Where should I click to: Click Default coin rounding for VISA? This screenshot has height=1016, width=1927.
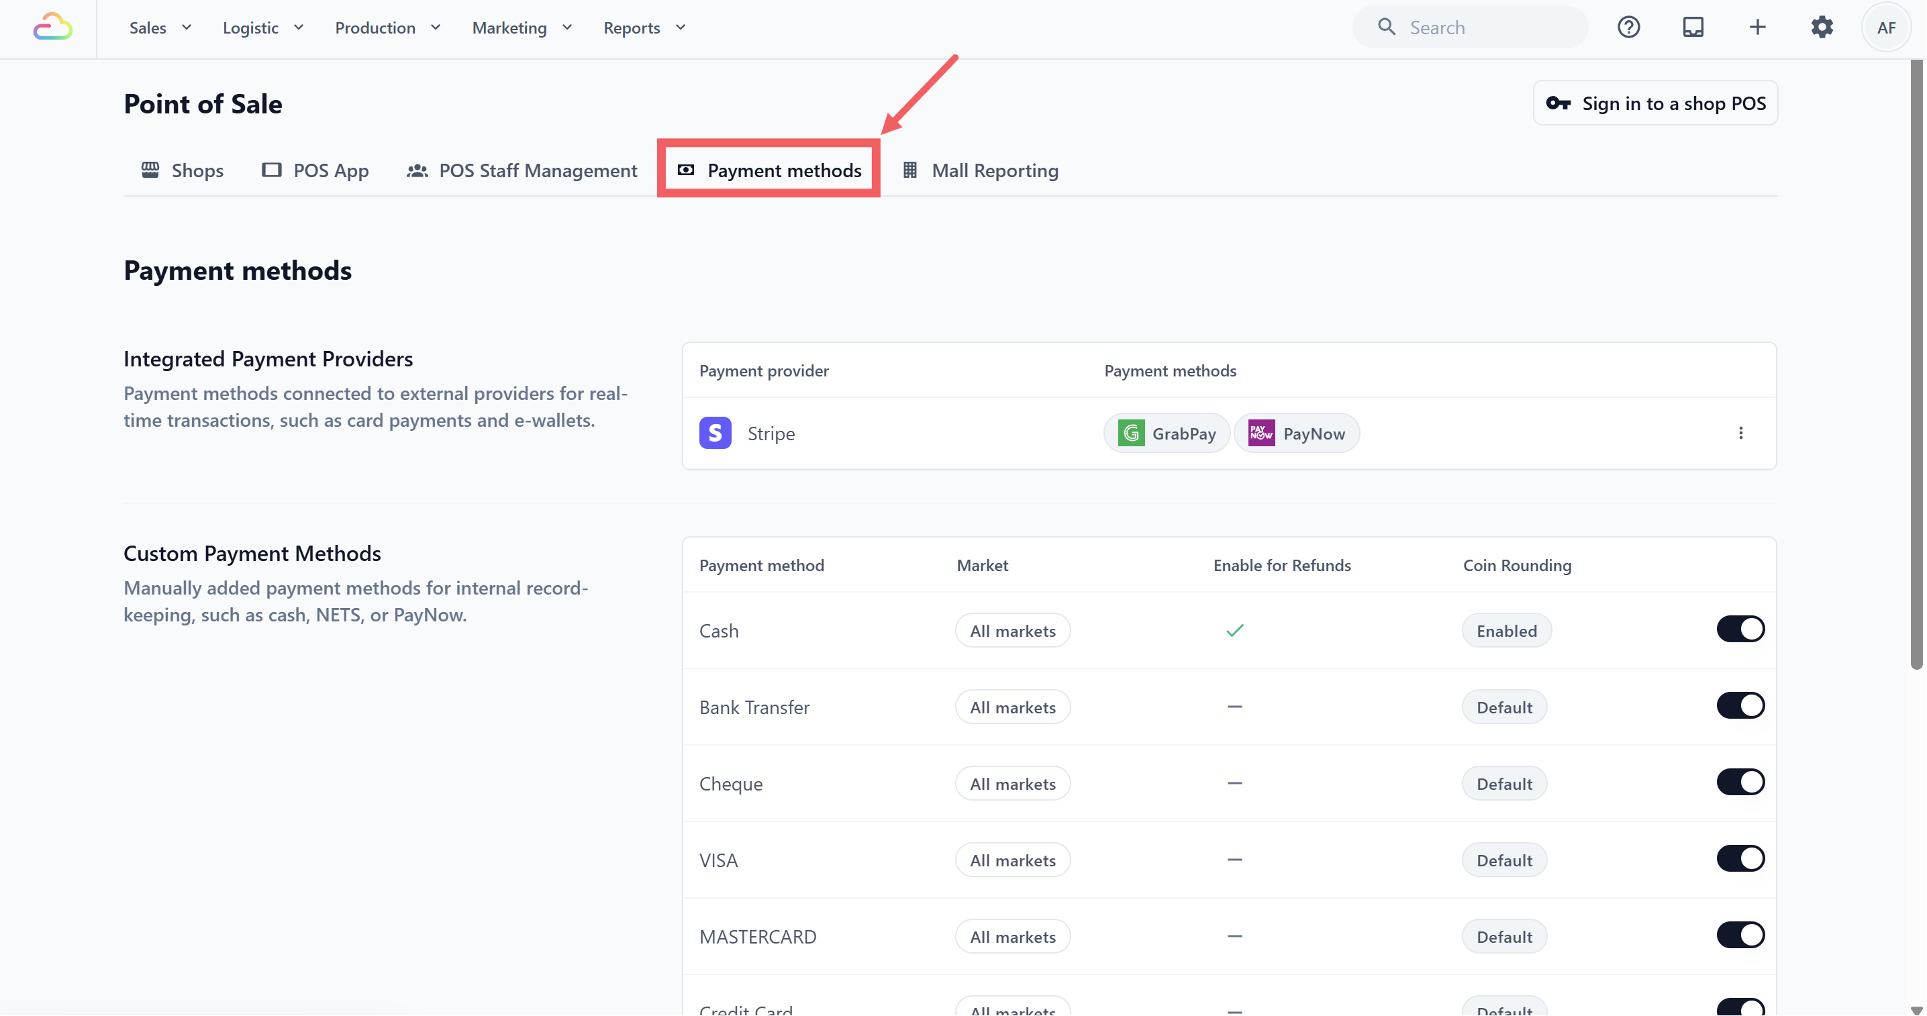1503,860
